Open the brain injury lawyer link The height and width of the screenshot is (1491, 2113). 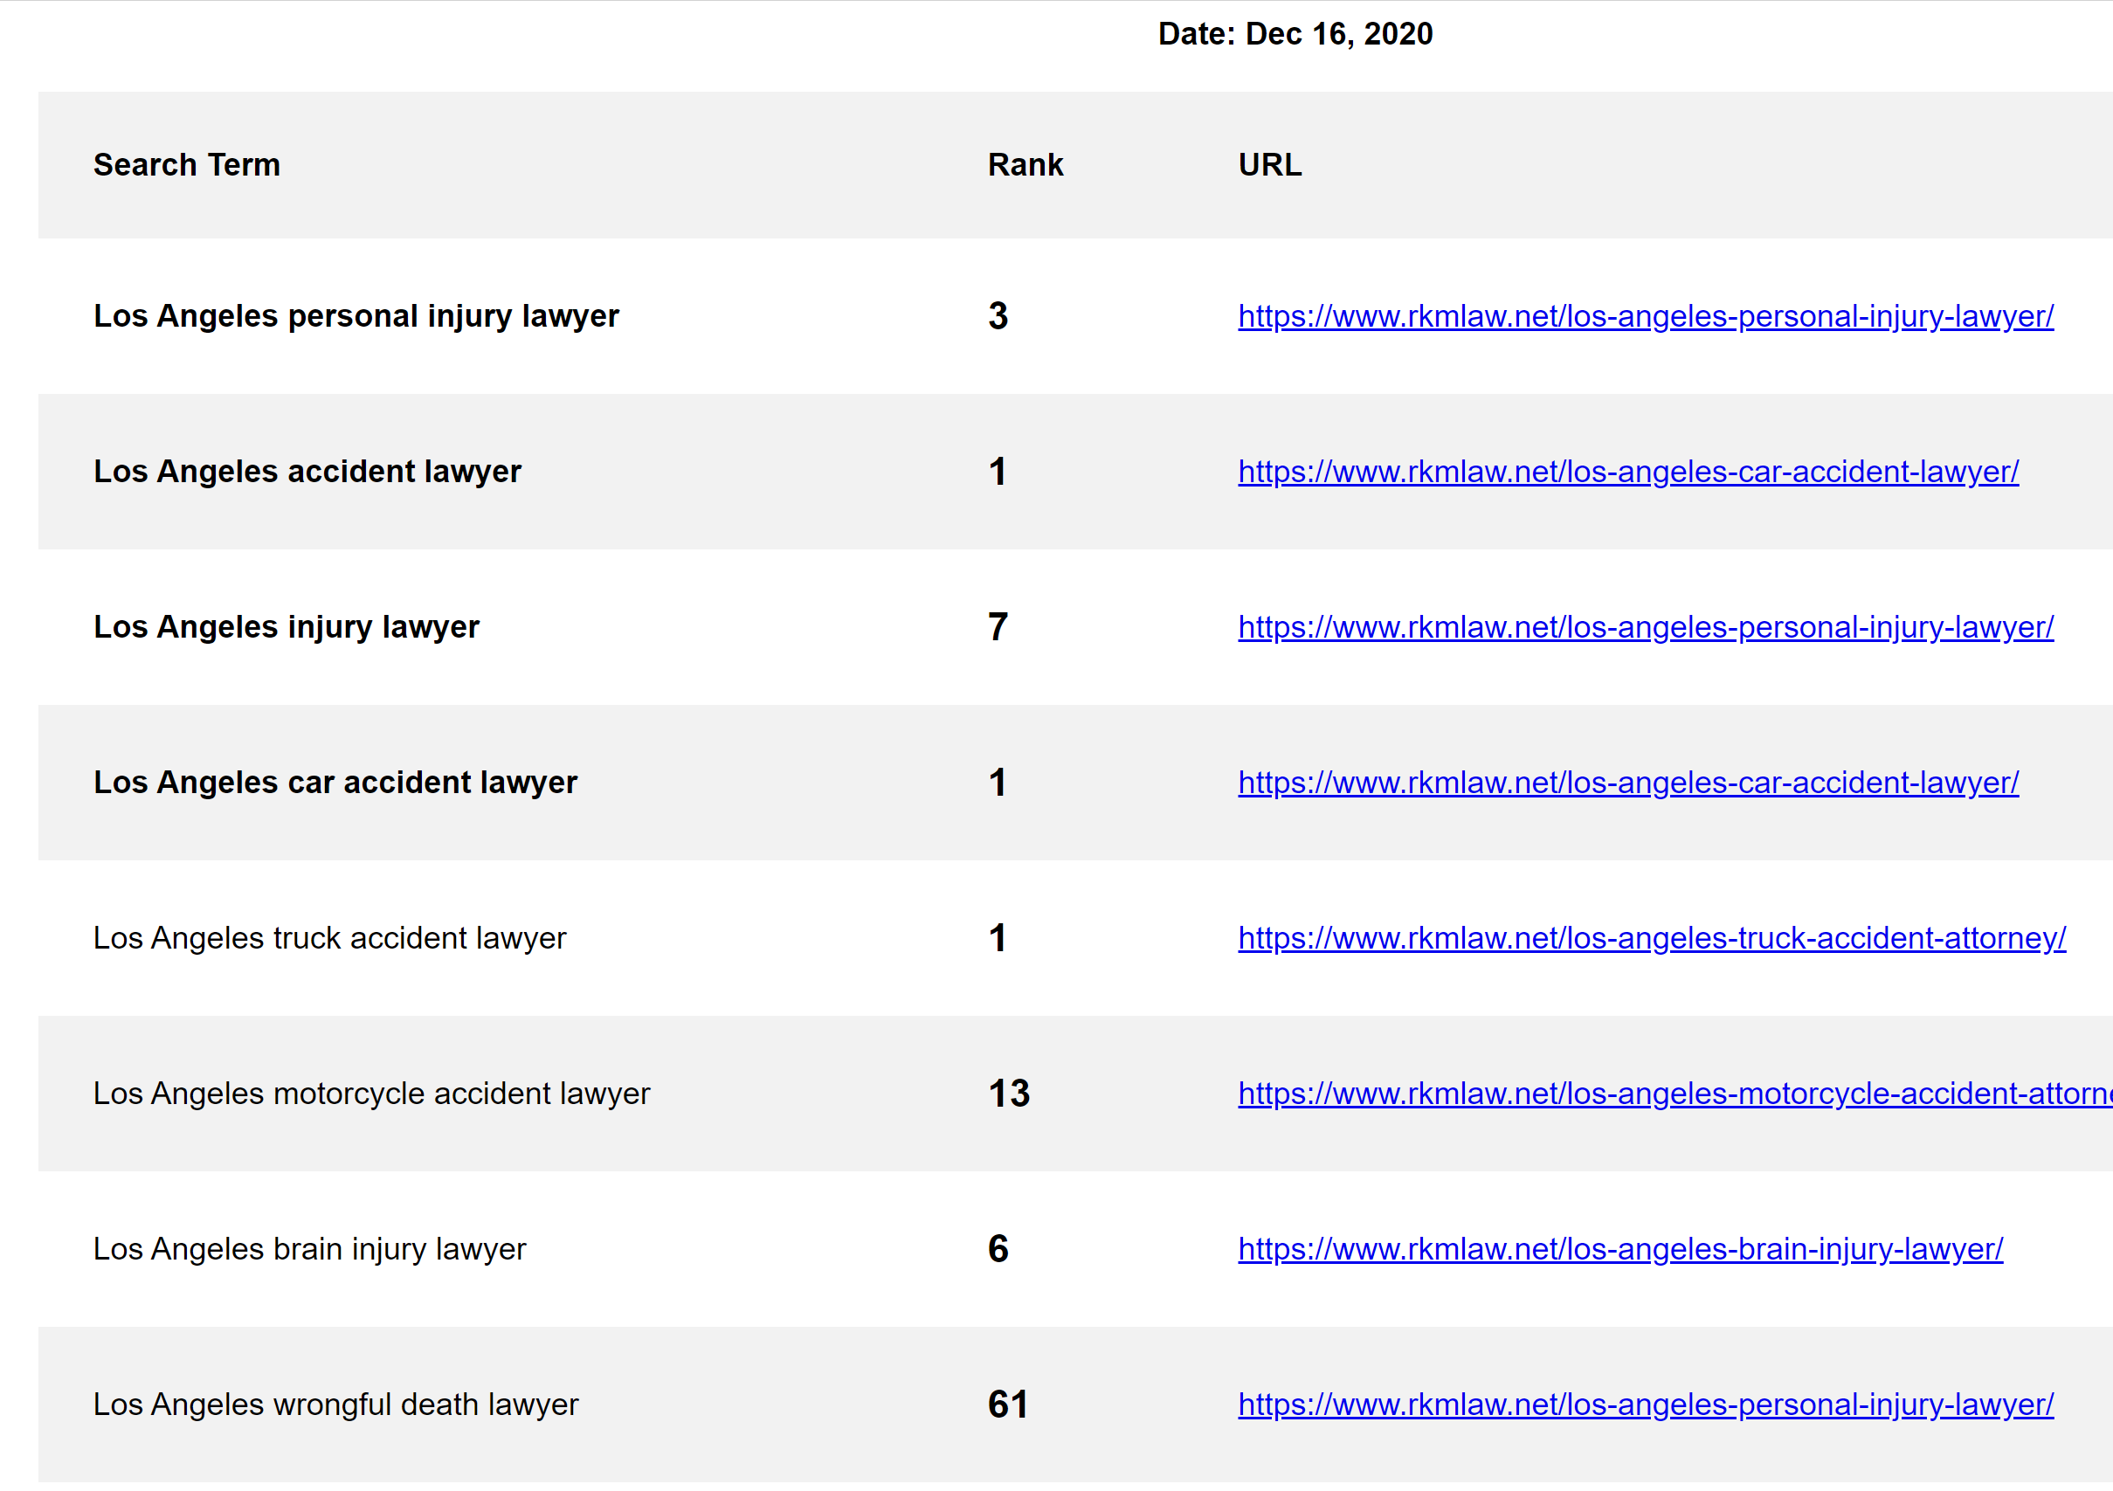click(x=1620, y=1250)
